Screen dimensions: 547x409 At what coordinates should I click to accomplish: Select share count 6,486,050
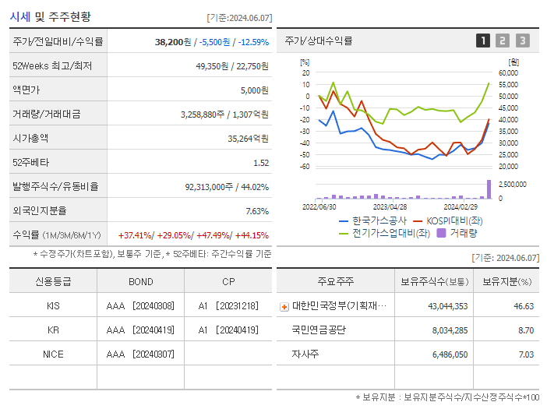coord(450,354)
